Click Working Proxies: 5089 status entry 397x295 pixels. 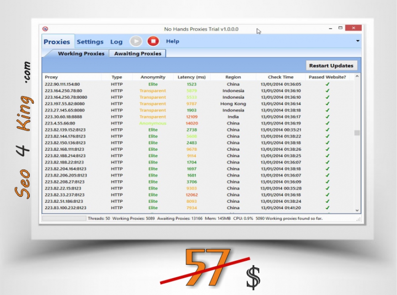(x=133, y=218)
